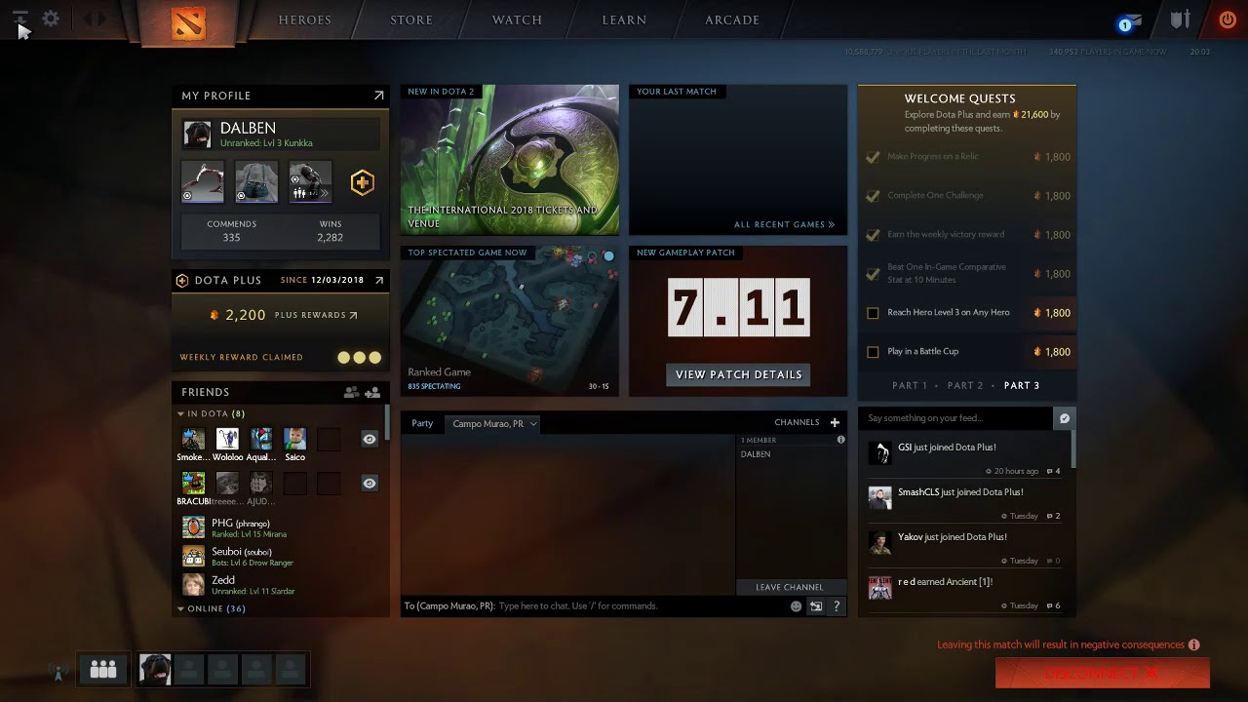Click Saico friend avatar
The height and width of the screenshot is (702, 1248).
tap(294, 439)
